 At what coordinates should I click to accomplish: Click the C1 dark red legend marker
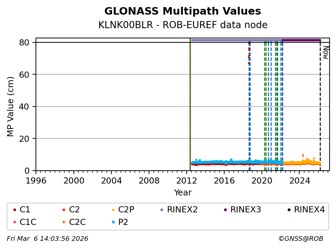[x=15, y=210]
